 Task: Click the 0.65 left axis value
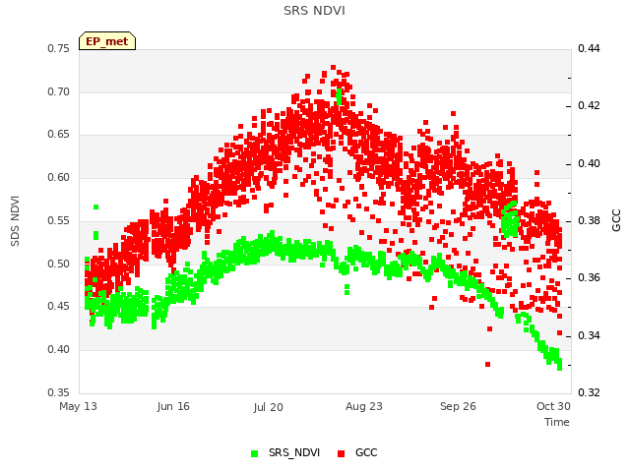[59, 134]
